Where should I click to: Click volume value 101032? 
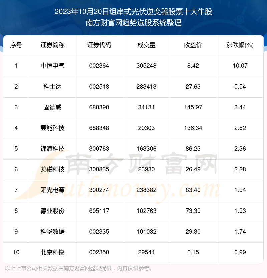pos(146,232)
